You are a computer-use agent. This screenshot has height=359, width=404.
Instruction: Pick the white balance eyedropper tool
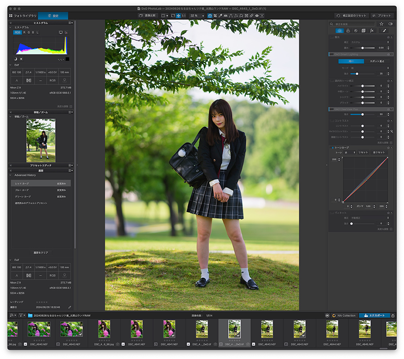tap(220, 16)
